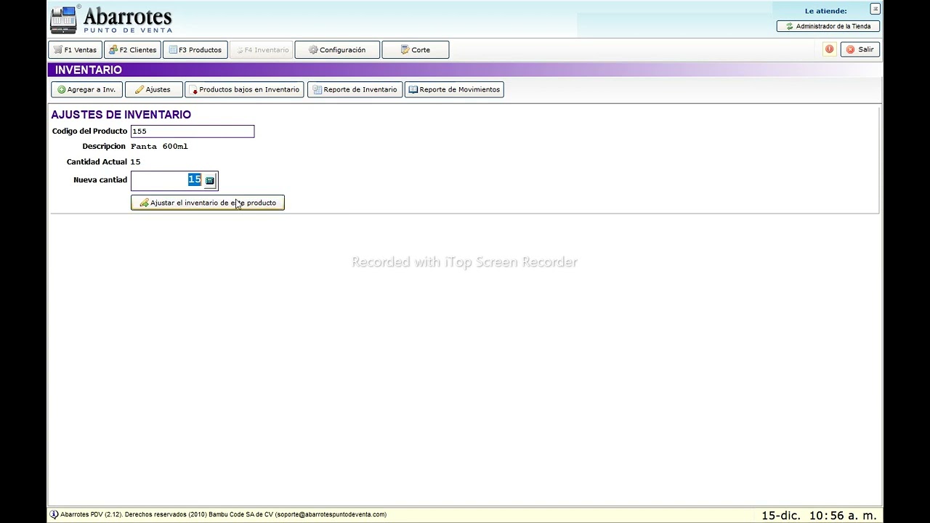
Task: Click the Codigo del Producto field
Action: tap(193, 131)
